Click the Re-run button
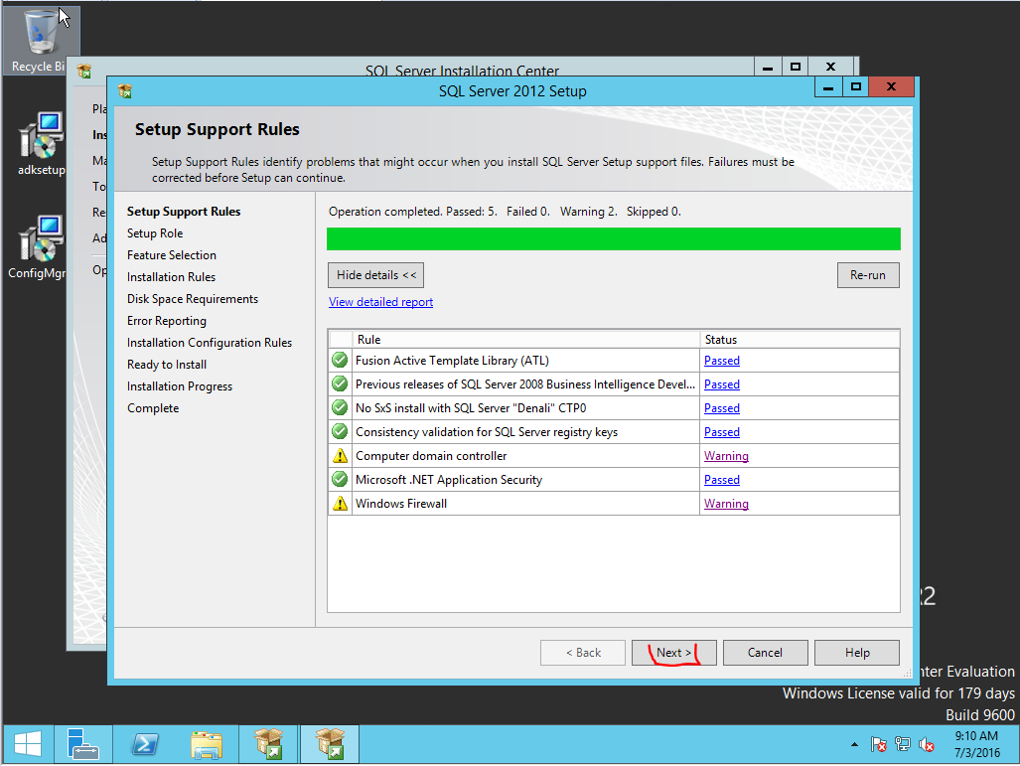Image resolution: width=1020 pixels, height=766 pixels. pyautogui.click(x=868, y=275)
